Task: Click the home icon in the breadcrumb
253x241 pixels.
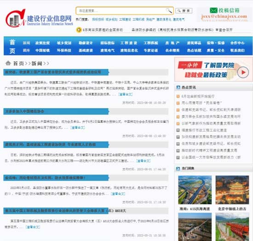Action: [8, 63]
